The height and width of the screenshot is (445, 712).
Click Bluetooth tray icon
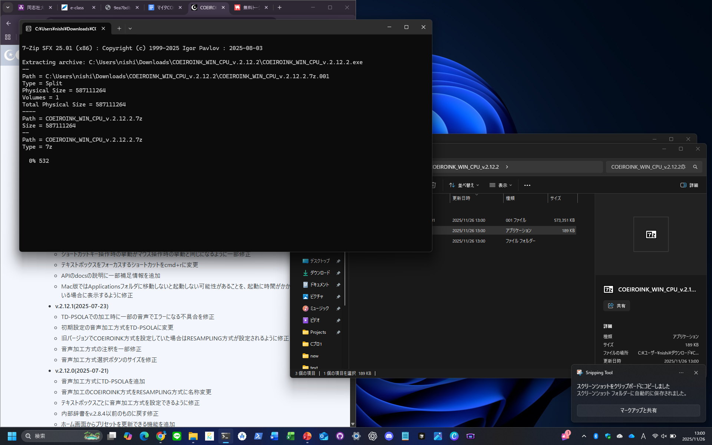point(596,436)
